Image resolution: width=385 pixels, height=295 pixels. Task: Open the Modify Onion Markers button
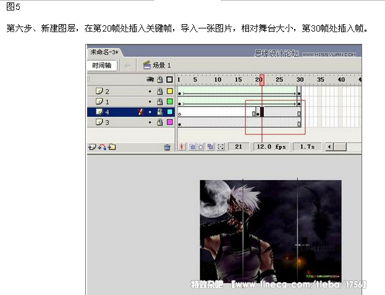[x=221, y=147]
